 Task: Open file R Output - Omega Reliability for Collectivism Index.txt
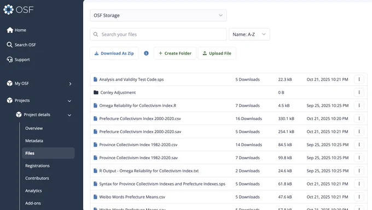click(149, 171)
